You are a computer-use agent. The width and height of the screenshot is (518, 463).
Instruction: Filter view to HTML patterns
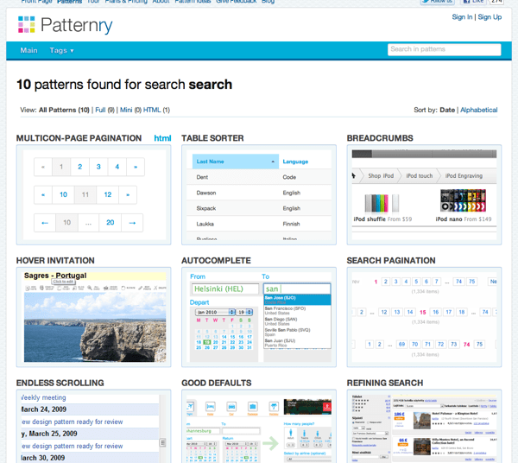coord(152,110)
